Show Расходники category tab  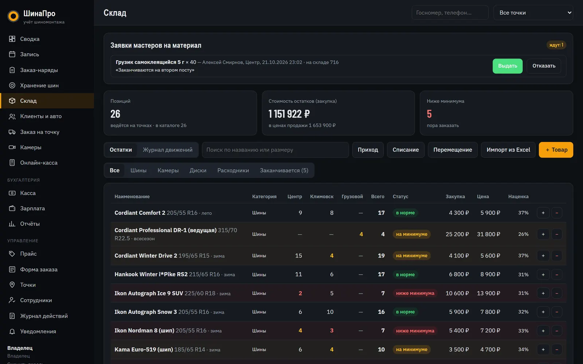click(233, 170)
